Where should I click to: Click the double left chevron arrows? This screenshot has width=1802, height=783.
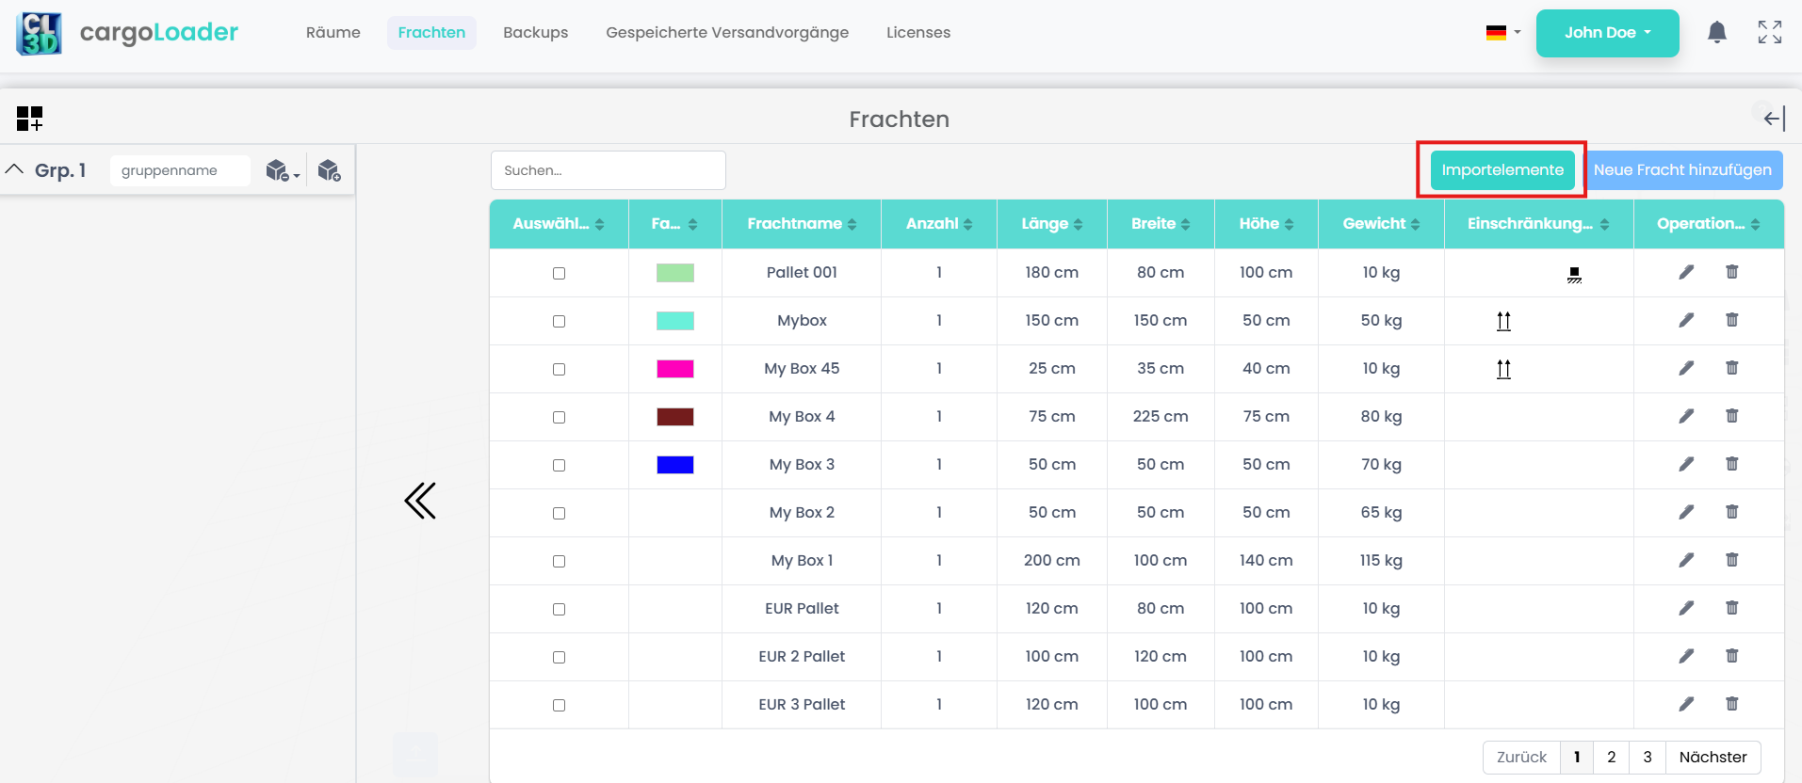pyautogui.click(x=420, y=501)
